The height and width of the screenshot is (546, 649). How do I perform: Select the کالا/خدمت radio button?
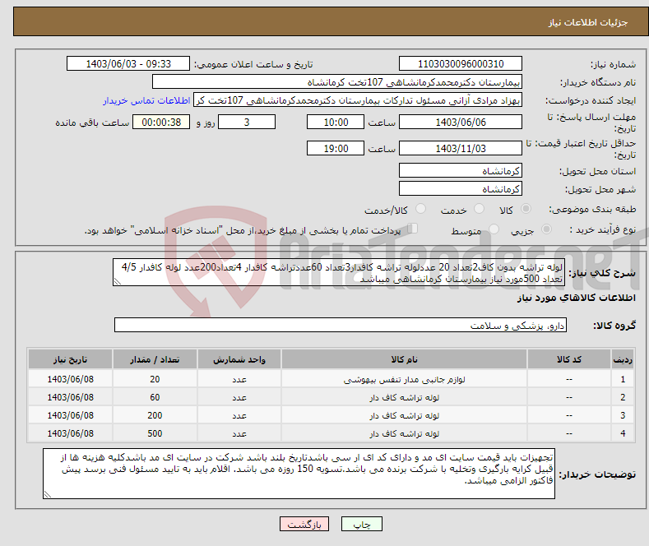click(x=420, y=209)
